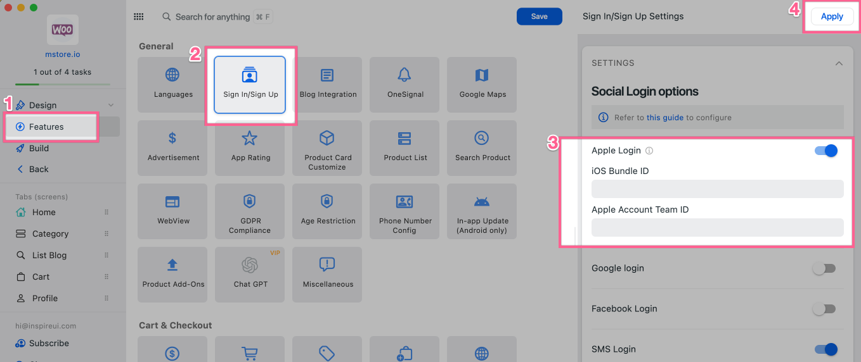Viewport: 861px width, 362px height.
Task: Collapse the SETTINGS section chevron
Action: (x=839, y=63)
